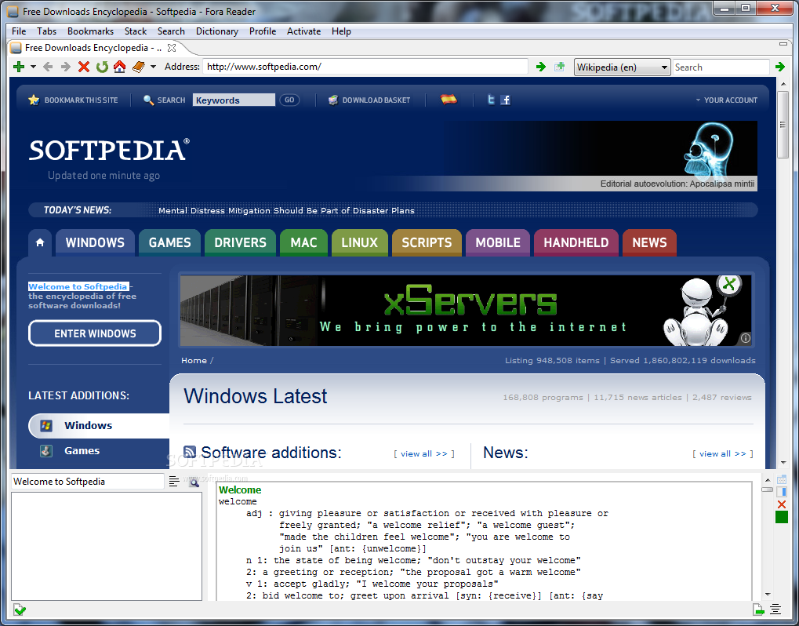Switch to the GAMES category tab
Image resolution: width=799 pixels, height=626 pixels.
tap(169, 242)
